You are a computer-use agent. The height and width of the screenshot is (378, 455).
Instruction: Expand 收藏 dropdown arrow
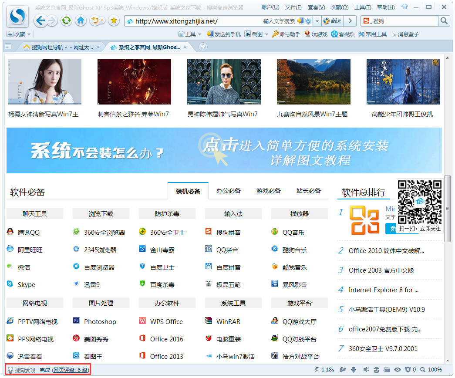click(29, 34)
